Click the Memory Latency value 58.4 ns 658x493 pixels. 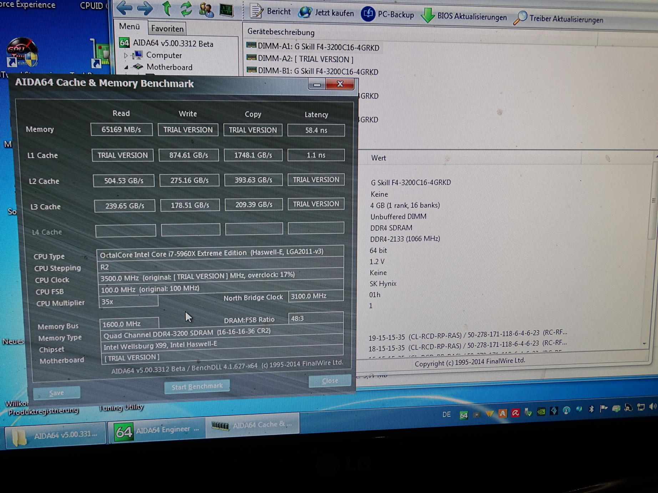[316, 130]
